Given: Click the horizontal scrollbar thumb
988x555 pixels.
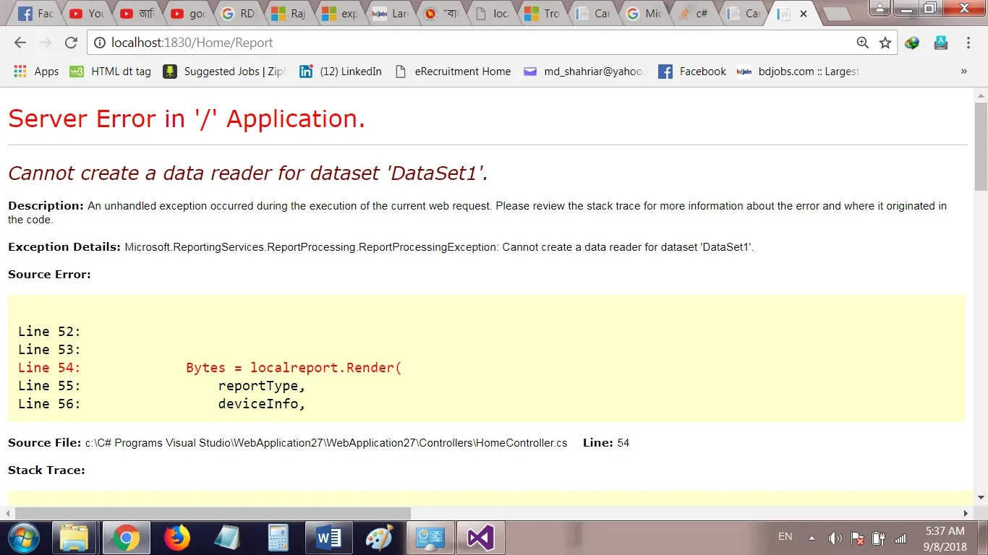Looking at the screenshot, I should coord(213,513).
